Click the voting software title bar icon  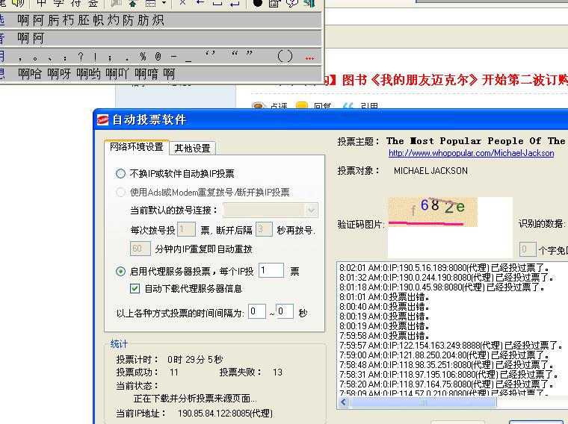(x=102, y=119)
